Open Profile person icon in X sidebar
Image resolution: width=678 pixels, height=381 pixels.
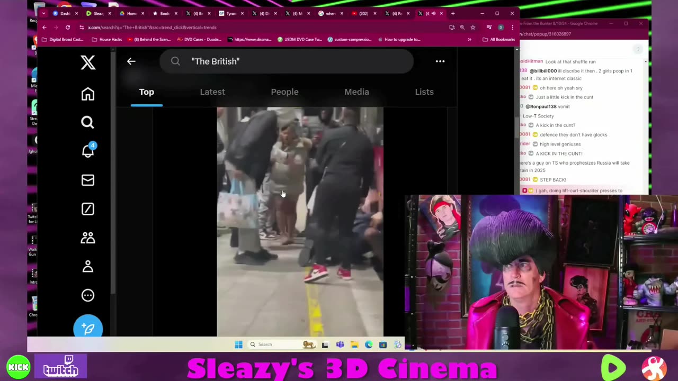[x=88, y=267]
